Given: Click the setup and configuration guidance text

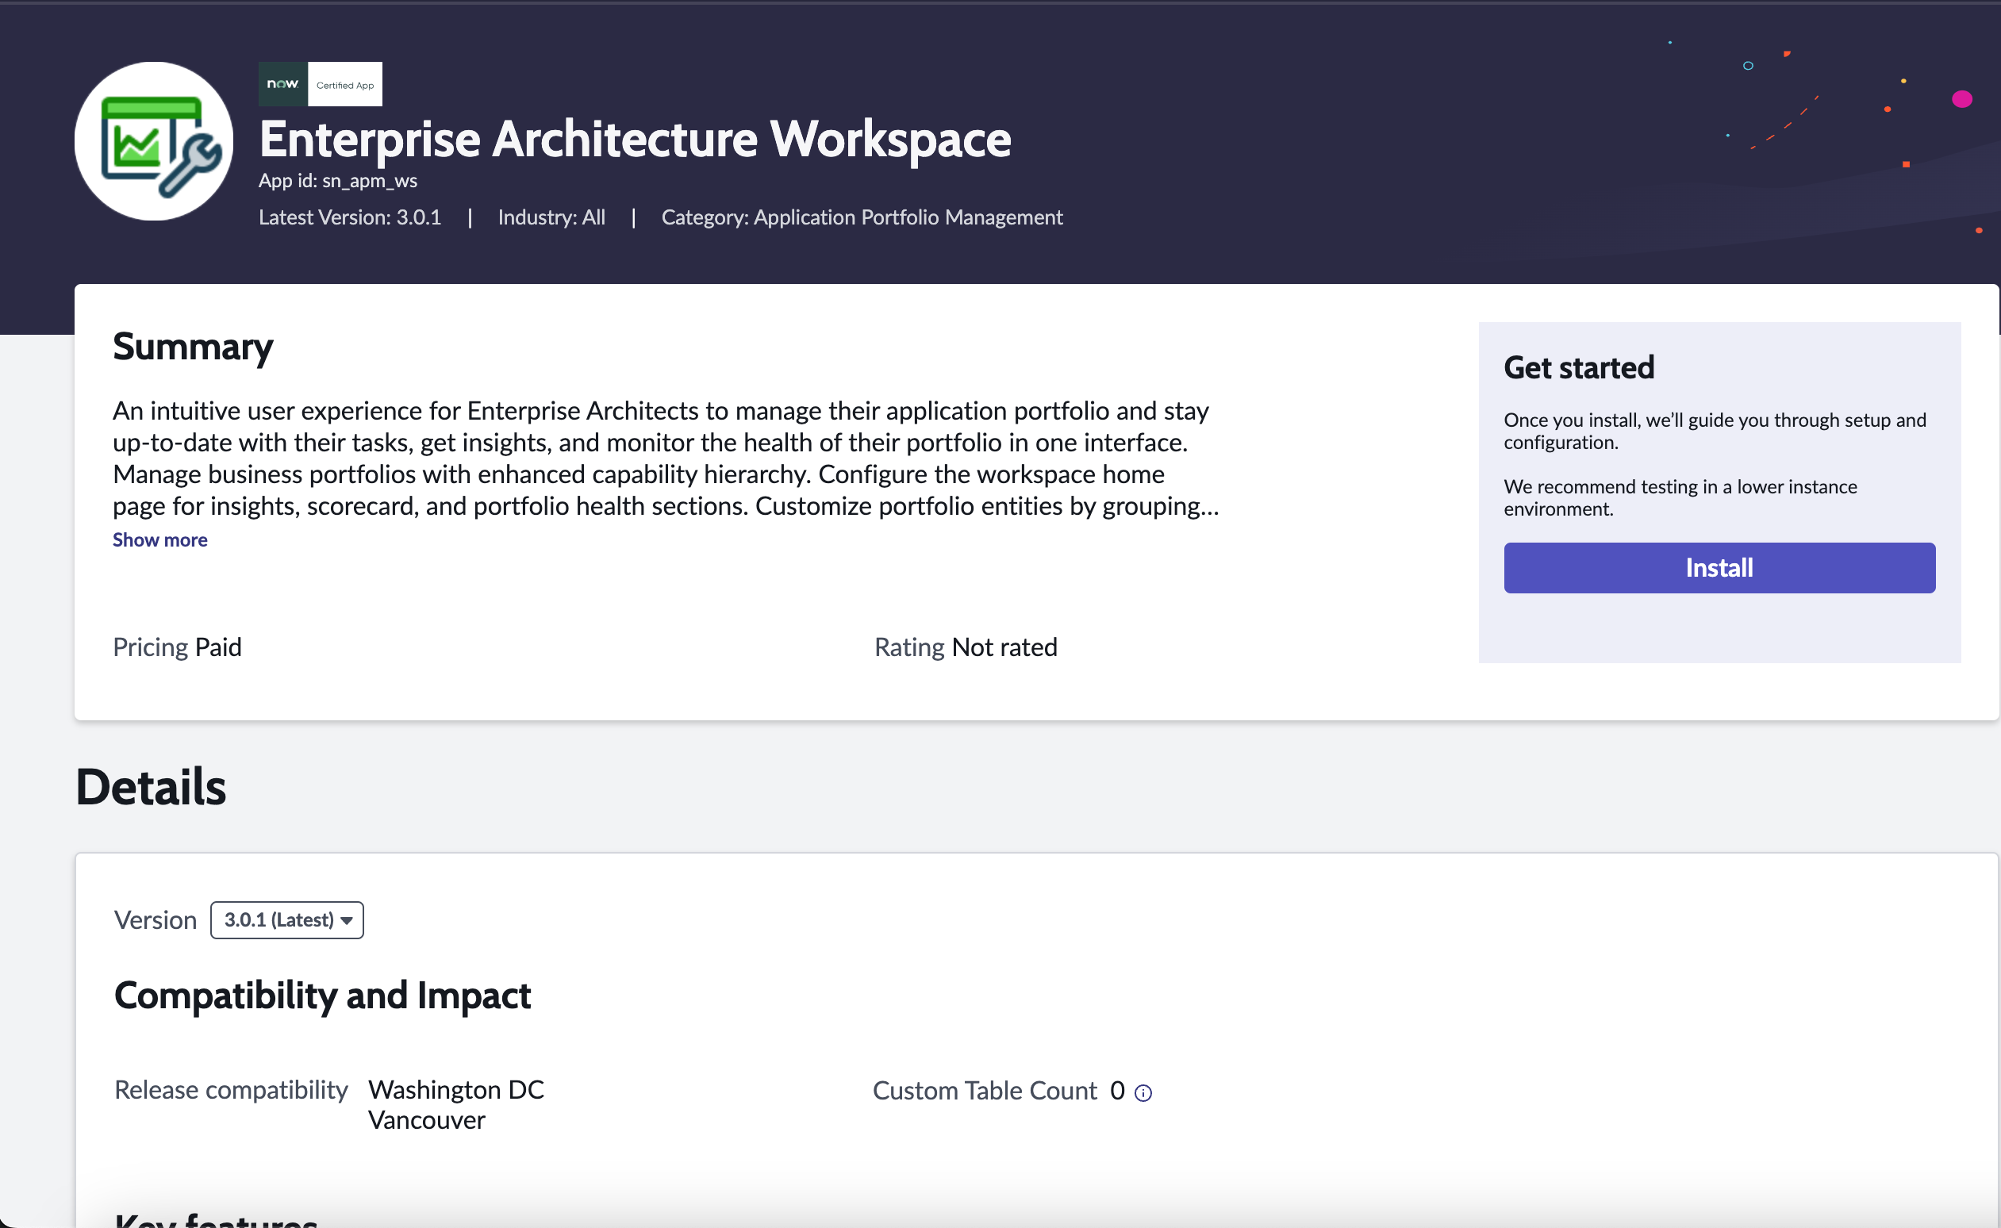Looking at the screenshot, I should pos(1715,432).
